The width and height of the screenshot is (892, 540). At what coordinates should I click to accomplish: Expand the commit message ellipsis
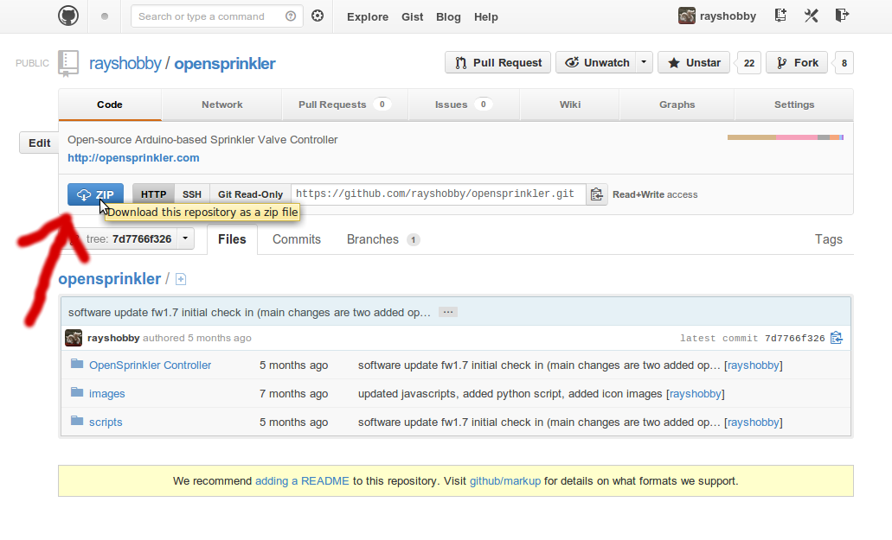point(448,312)
